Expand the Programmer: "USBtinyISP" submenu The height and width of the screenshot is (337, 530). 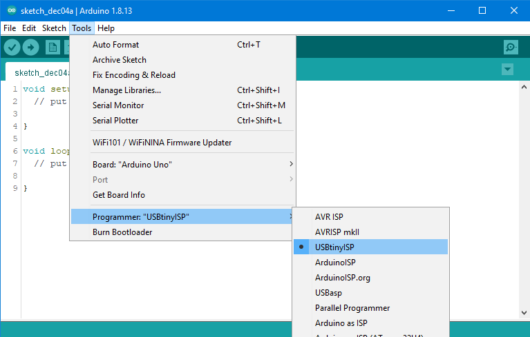pyautogui.click(x=182, y=216)
